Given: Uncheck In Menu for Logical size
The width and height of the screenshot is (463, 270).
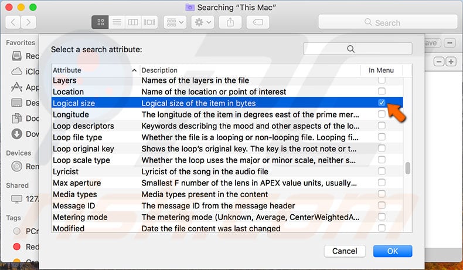Looking at the screenshot, I should coord(382,103).
